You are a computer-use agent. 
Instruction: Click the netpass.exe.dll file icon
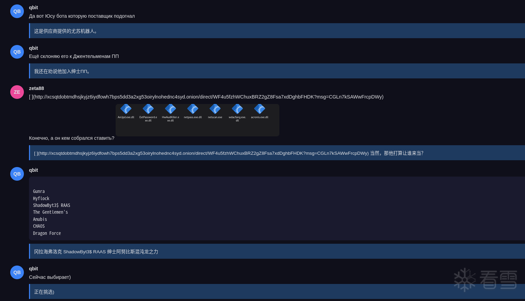(x=193, y=109)
